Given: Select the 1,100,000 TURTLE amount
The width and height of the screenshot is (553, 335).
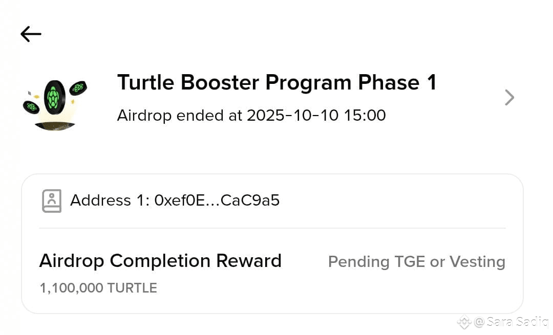Looking at the screenshot, I should click(98, 288).
